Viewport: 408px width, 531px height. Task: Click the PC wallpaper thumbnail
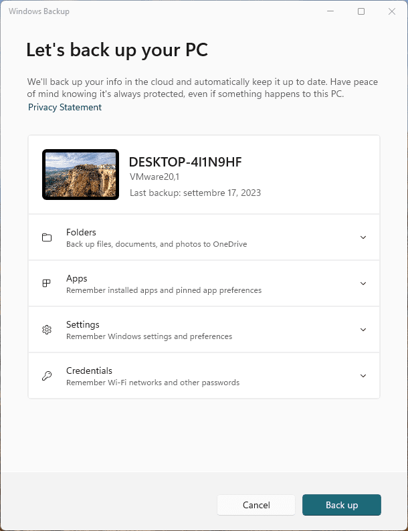tap(80, 175)
